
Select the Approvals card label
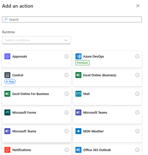tap(20, 56)
